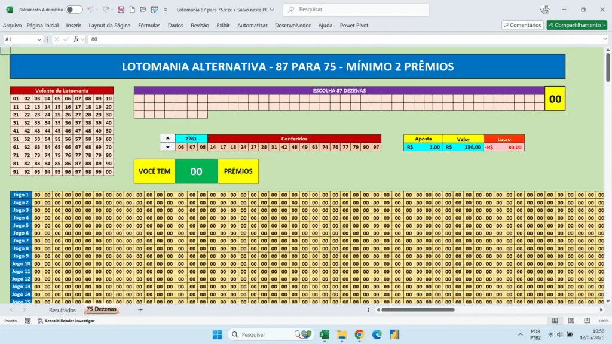
Task: Open the Desenvolvedor tab
Action: 293,25
